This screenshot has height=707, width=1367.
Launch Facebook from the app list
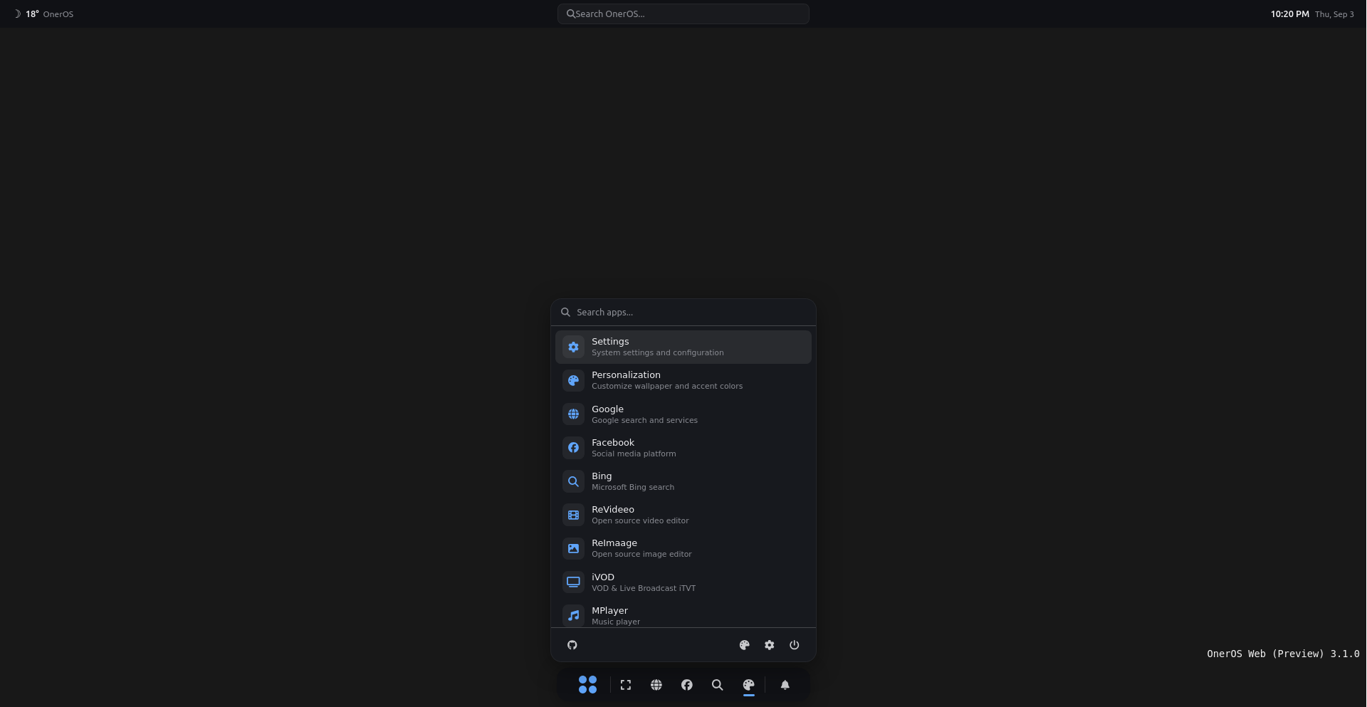click(683, 448)
